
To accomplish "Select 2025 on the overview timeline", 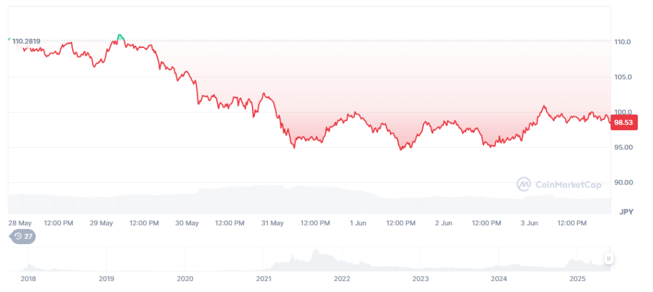I will (577, 279).
